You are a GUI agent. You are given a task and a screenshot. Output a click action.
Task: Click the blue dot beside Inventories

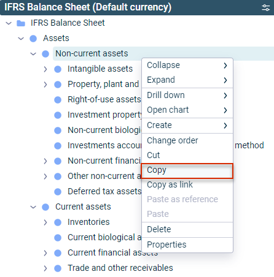(58, 222)
